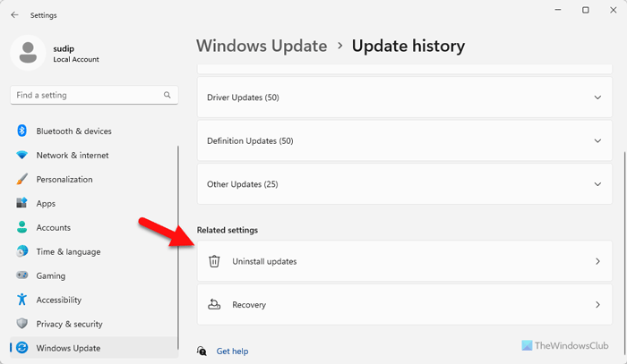627x364 pixels.
Task: Click the Privacy & security shield icon
Action: (x=22, y=324)
